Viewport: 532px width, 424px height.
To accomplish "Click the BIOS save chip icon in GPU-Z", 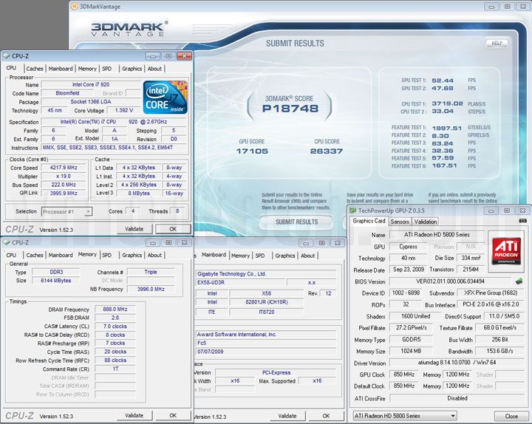I will click(x=519, y=281).
